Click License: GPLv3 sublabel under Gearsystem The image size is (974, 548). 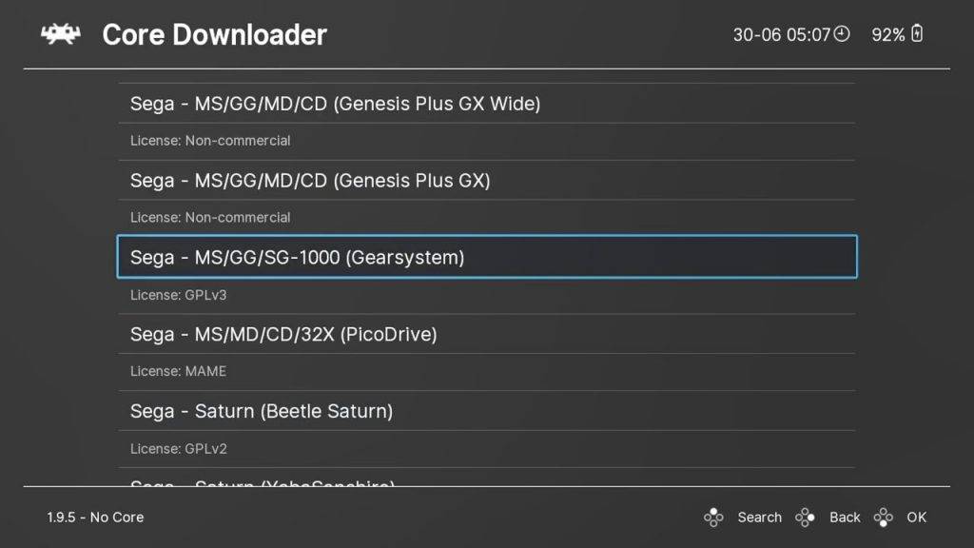178,295
